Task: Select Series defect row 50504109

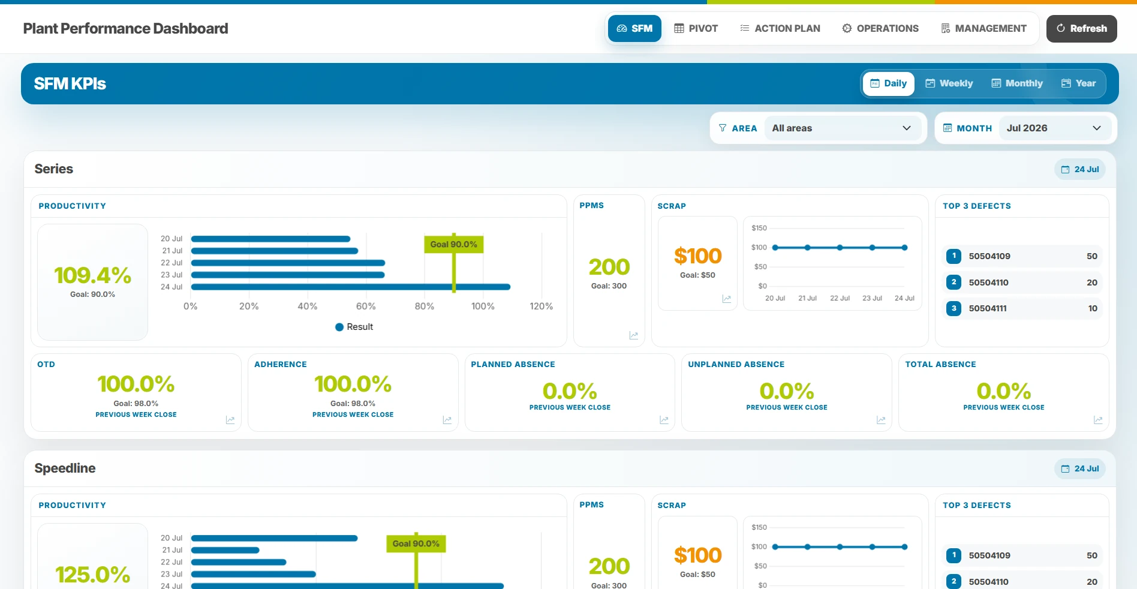Action: pos(1022,256)
